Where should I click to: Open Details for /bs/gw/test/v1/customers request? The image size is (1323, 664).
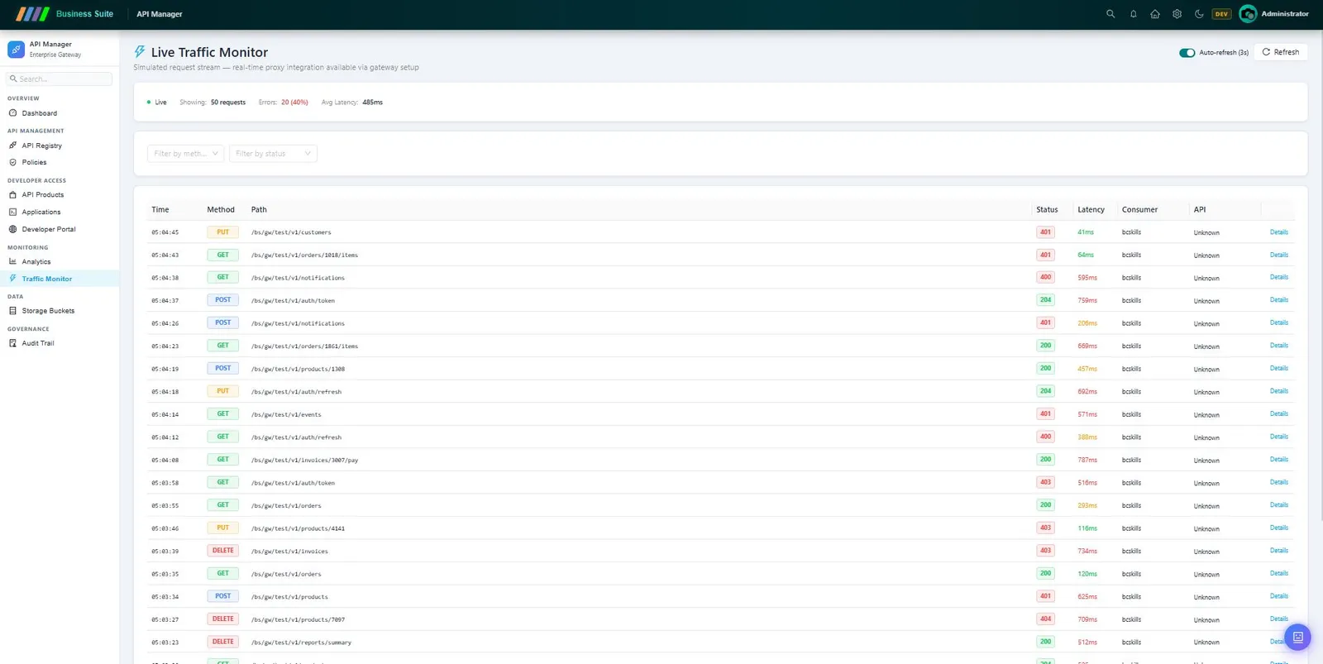pyautogui.click(x=1278, y=232)
